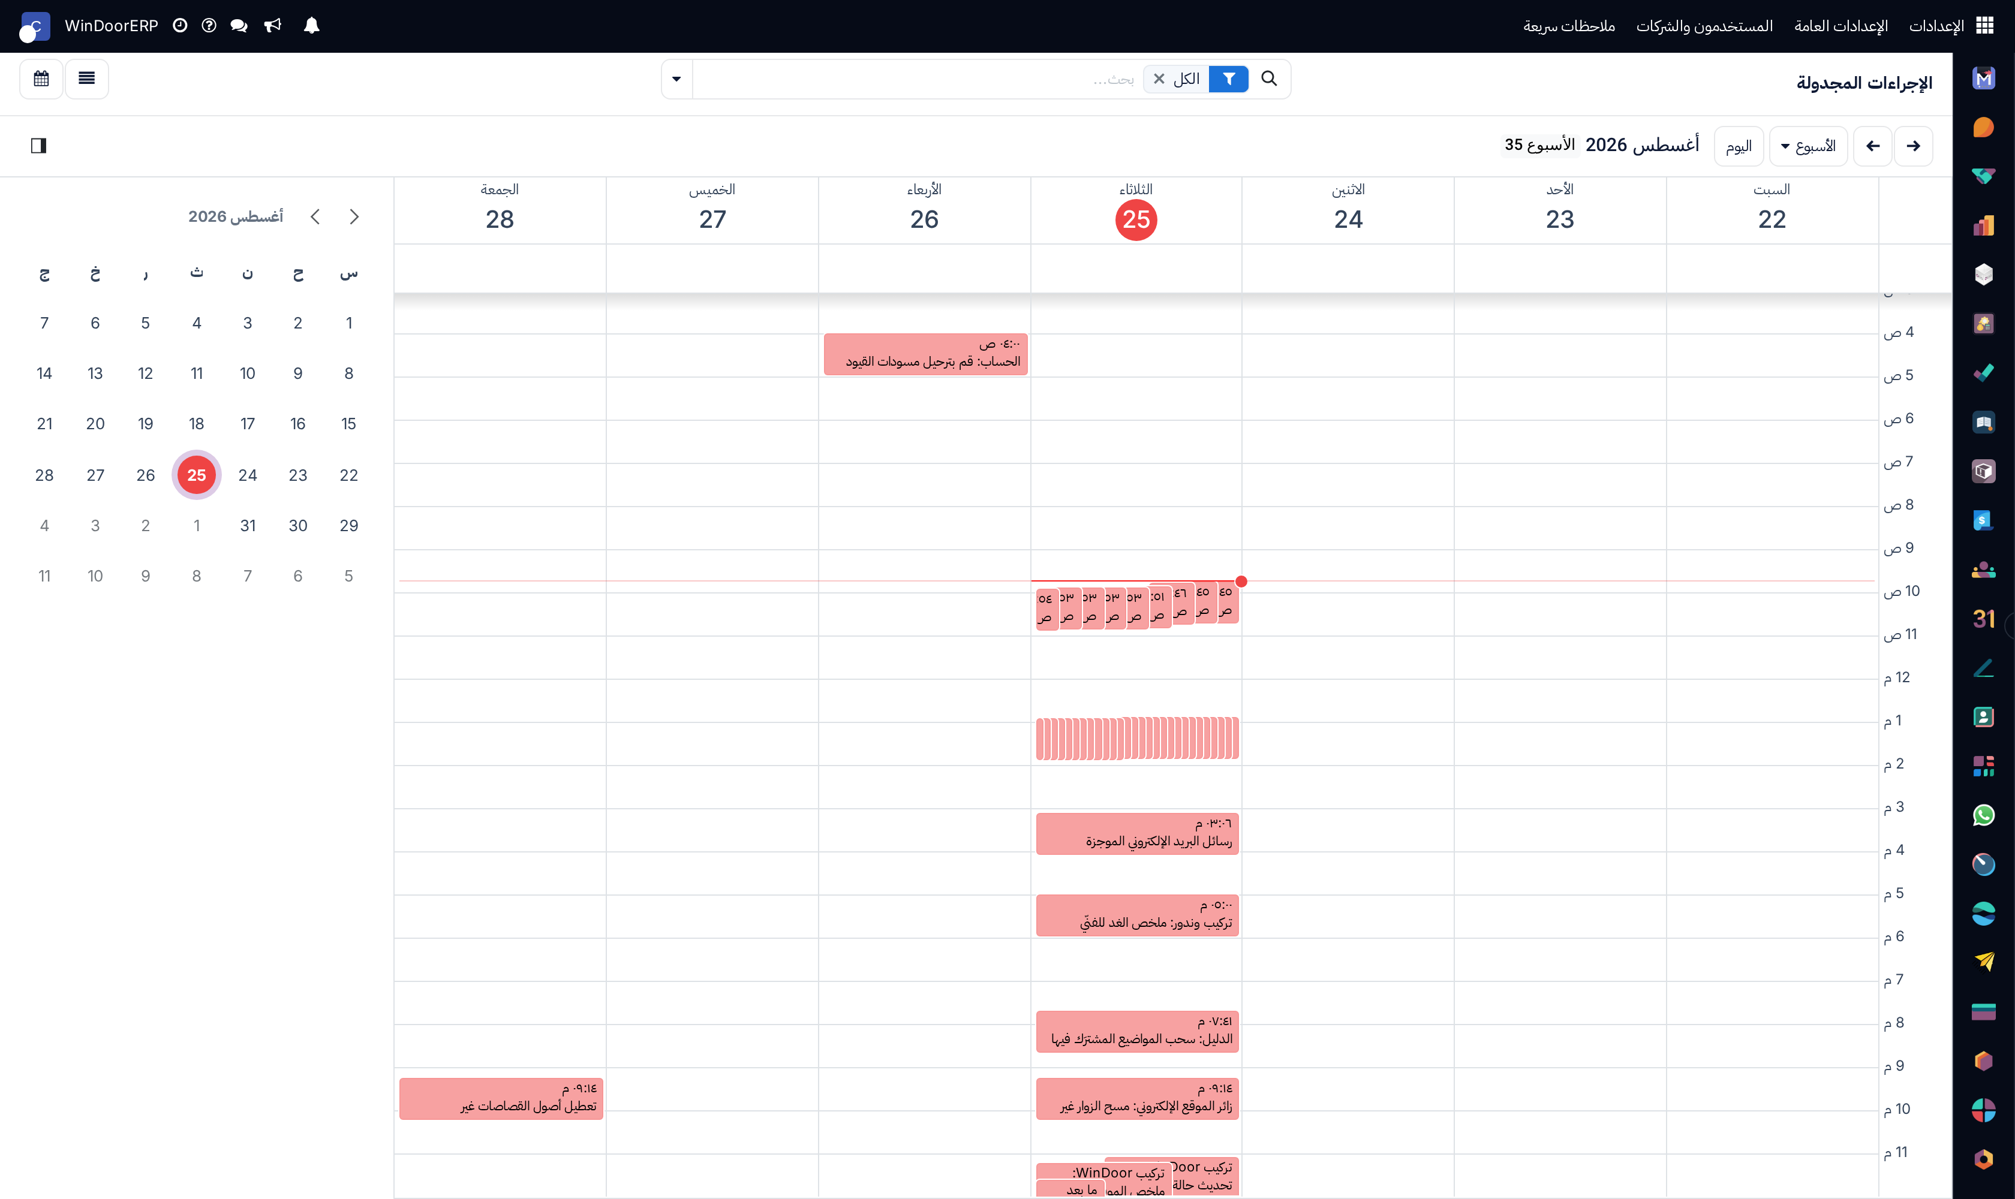This screenshot has width=2015, height=1199.
Task: Open the conversations chat bubbles icon
Action: (239, 26)
